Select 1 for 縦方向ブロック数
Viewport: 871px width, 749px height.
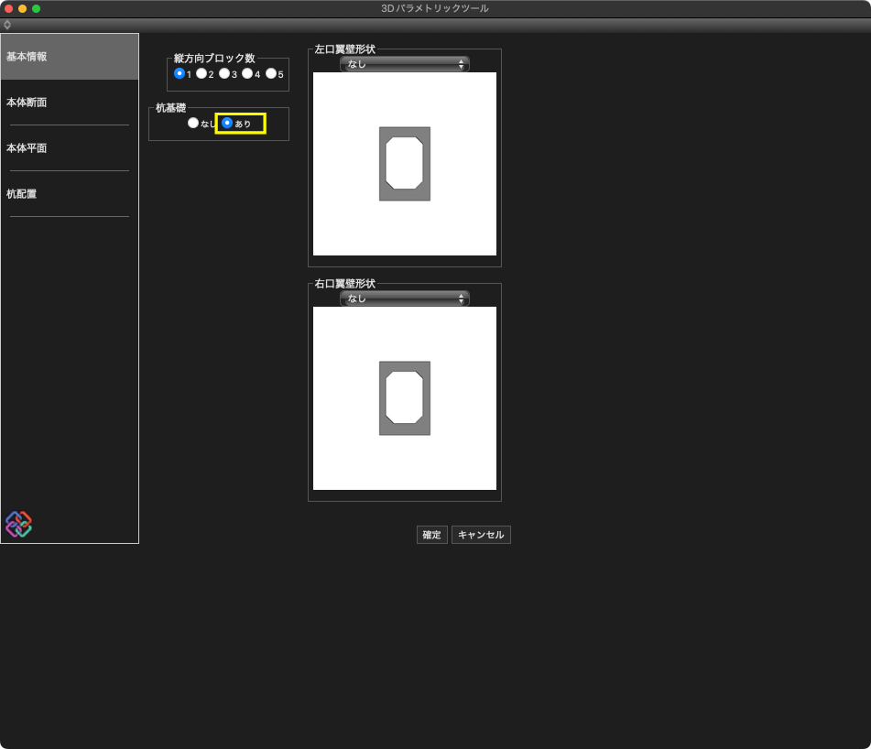[x=180, y=73]
